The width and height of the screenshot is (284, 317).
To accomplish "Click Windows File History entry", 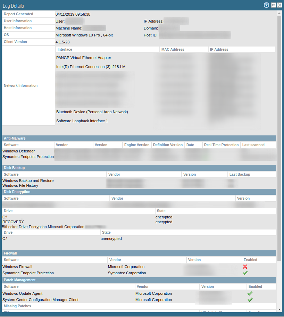I will (x=20, y=185).
